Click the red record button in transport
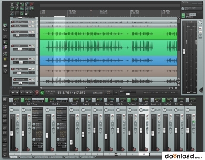 click(37, 93)
